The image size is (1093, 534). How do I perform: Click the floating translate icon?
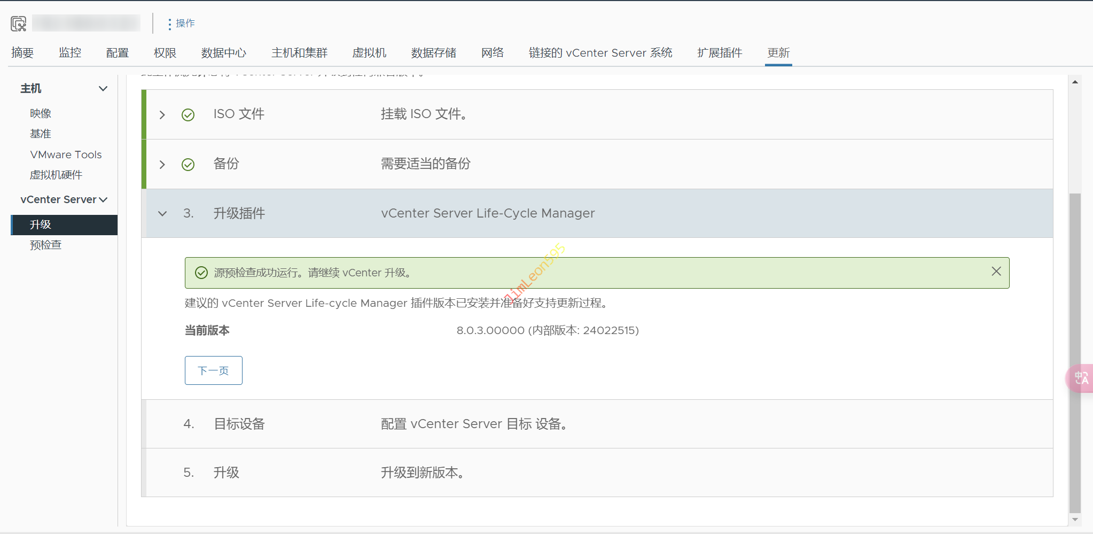coord(1081,378)
